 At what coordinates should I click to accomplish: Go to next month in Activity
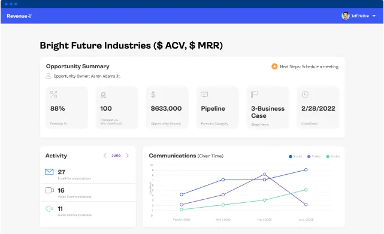(127, 156)
